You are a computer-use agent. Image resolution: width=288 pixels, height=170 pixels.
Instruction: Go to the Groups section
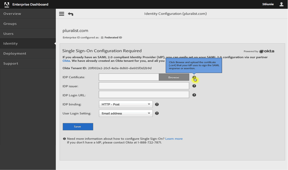10,24
